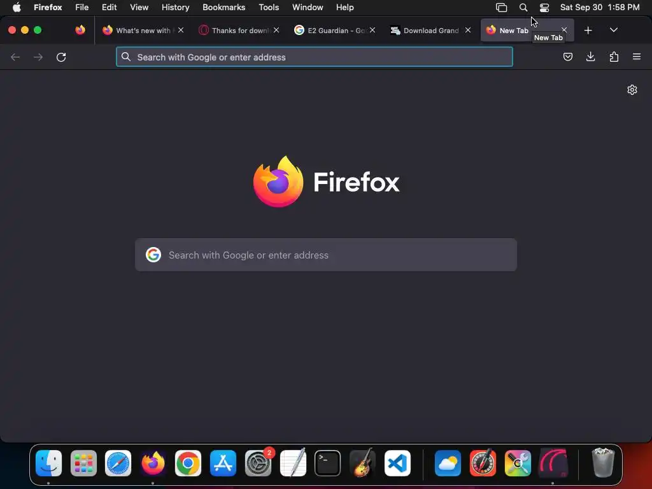
Task: Open the View menu
Action: pos(139,7)
